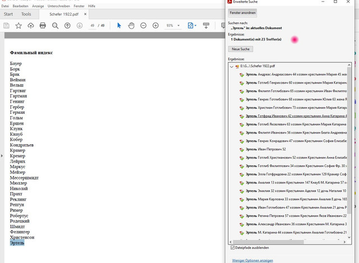Activate the hand pan tool

[131, 25]
